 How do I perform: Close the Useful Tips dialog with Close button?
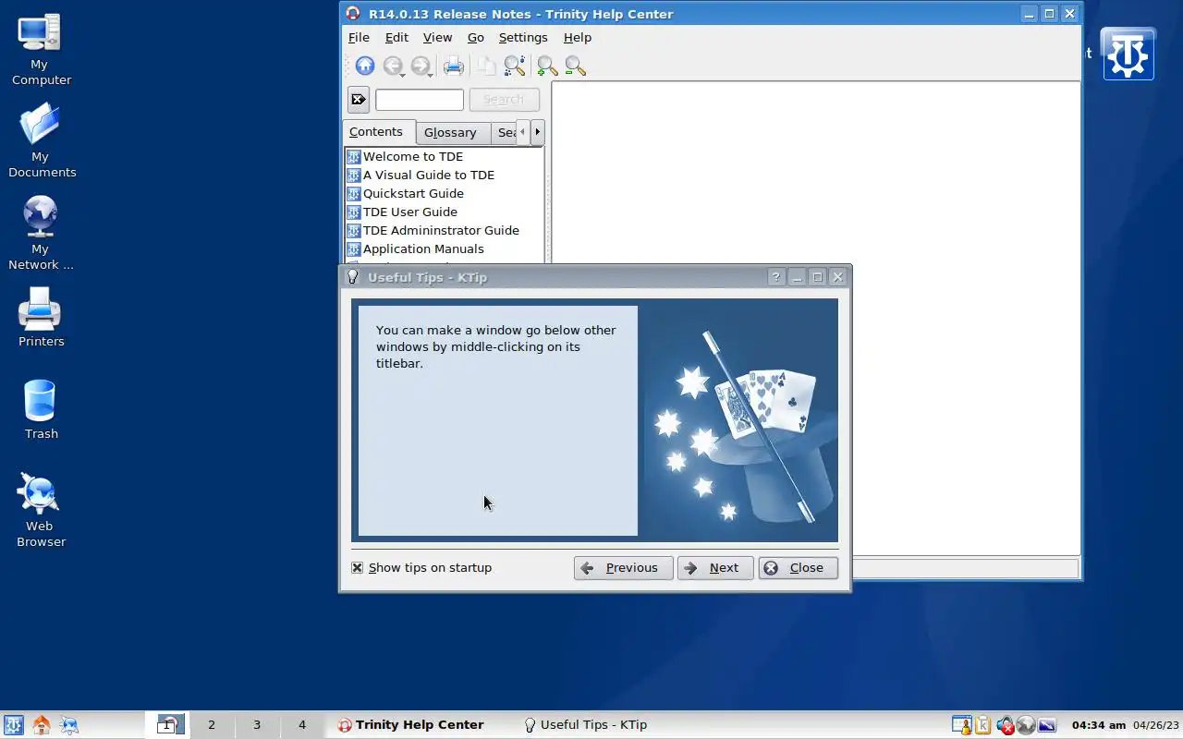click(798, 568)
